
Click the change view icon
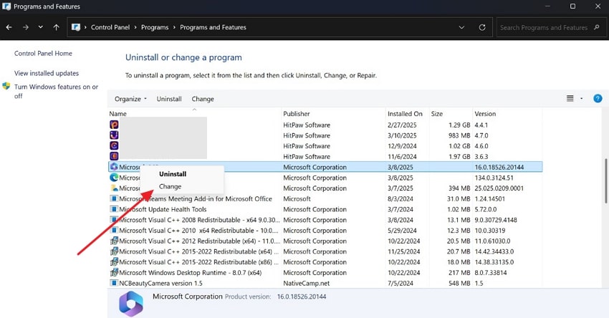click(x=570, y=98)
